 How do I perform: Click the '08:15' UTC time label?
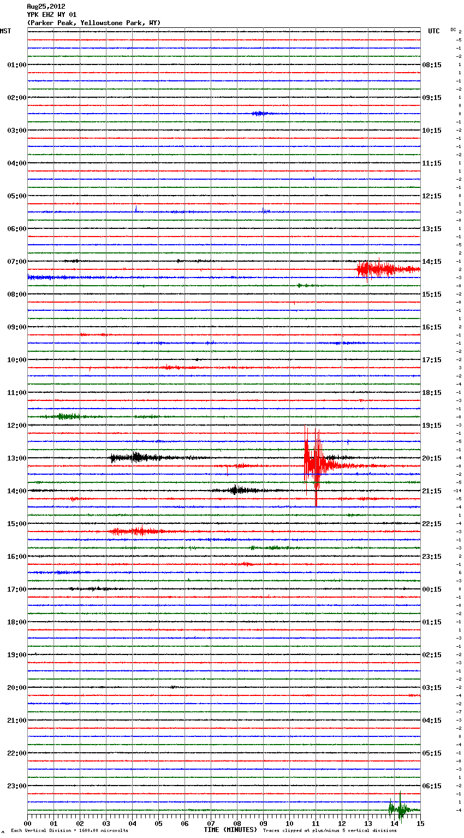click(x=432, y=65)
